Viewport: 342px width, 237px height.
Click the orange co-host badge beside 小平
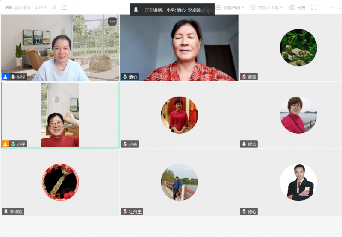[x=5, y=144]
